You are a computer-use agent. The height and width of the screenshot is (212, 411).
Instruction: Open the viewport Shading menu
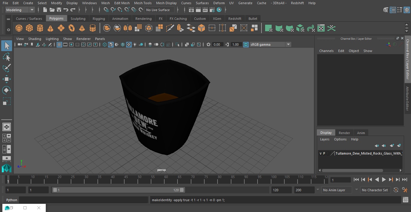(35, 39)
